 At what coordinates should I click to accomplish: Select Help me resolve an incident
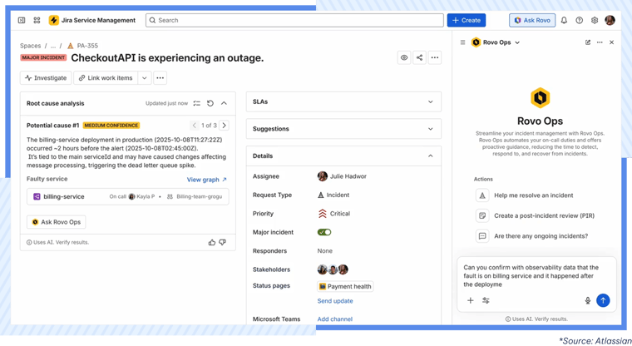pos(533,195)
